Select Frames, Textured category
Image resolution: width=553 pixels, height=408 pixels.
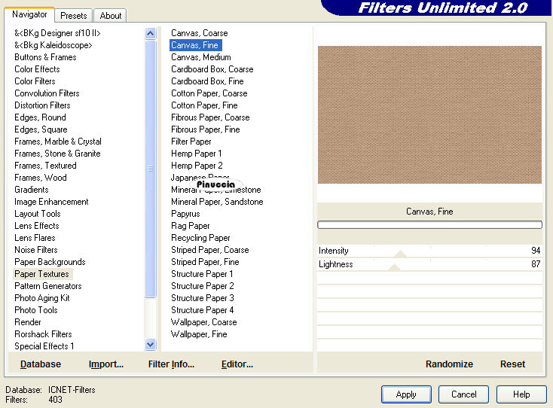coord(45,166)
